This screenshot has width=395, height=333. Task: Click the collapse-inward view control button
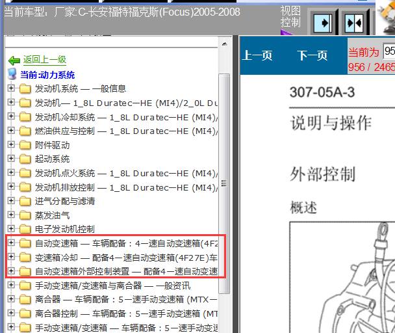tap(354, 23)
